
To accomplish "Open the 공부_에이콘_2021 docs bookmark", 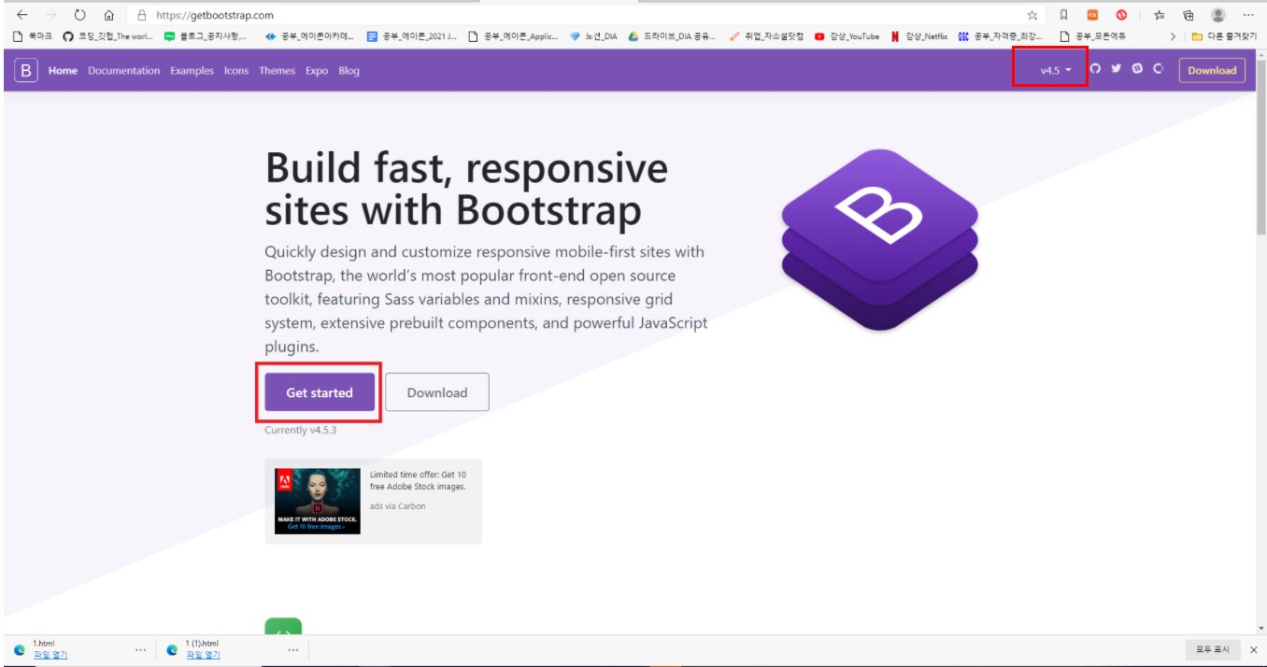I will click(x=412, y=36).
